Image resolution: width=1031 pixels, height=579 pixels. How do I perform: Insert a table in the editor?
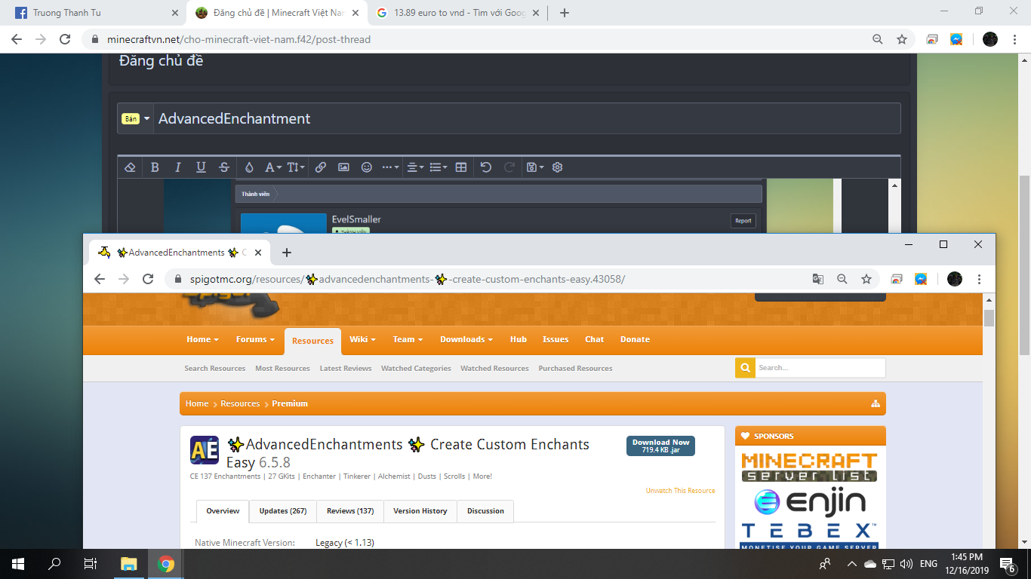461,167
